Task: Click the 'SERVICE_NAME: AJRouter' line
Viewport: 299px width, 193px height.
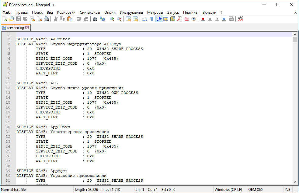Action: [x=43, y=39]
